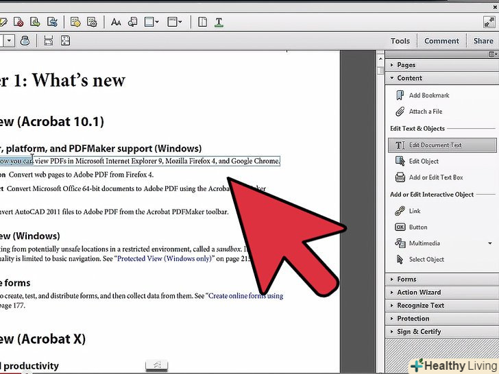Open the Tools pane
This screenshot has height=374, width=499.
tap(400, 41)
